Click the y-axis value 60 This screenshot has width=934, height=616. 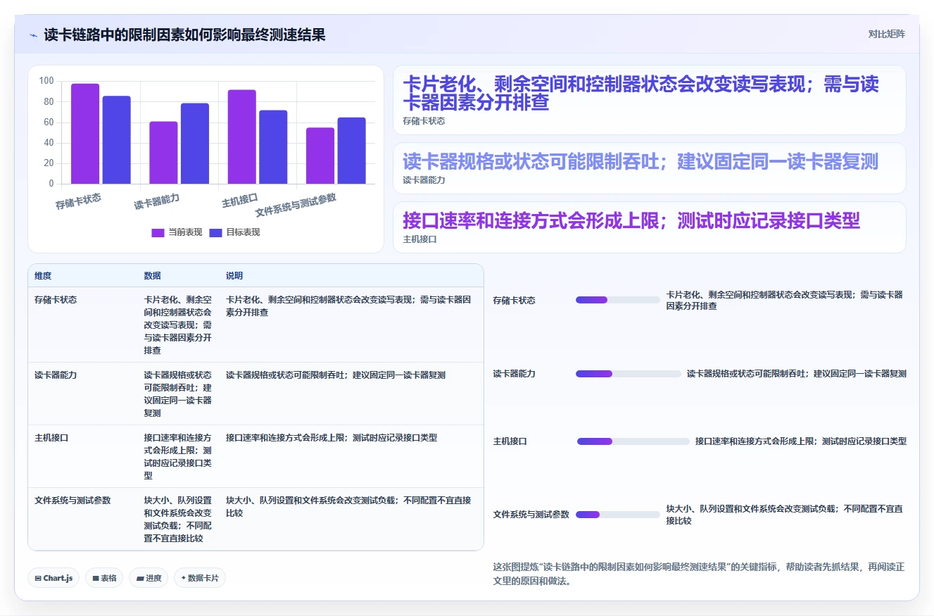click(49, 122)
